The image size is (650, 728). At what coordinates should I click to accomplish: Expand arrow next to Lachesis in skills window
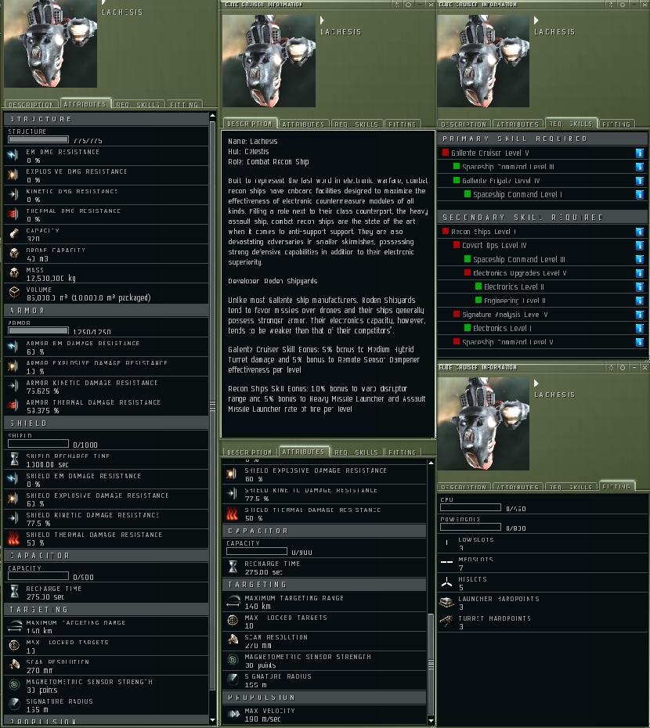click(x=536, y=20)
